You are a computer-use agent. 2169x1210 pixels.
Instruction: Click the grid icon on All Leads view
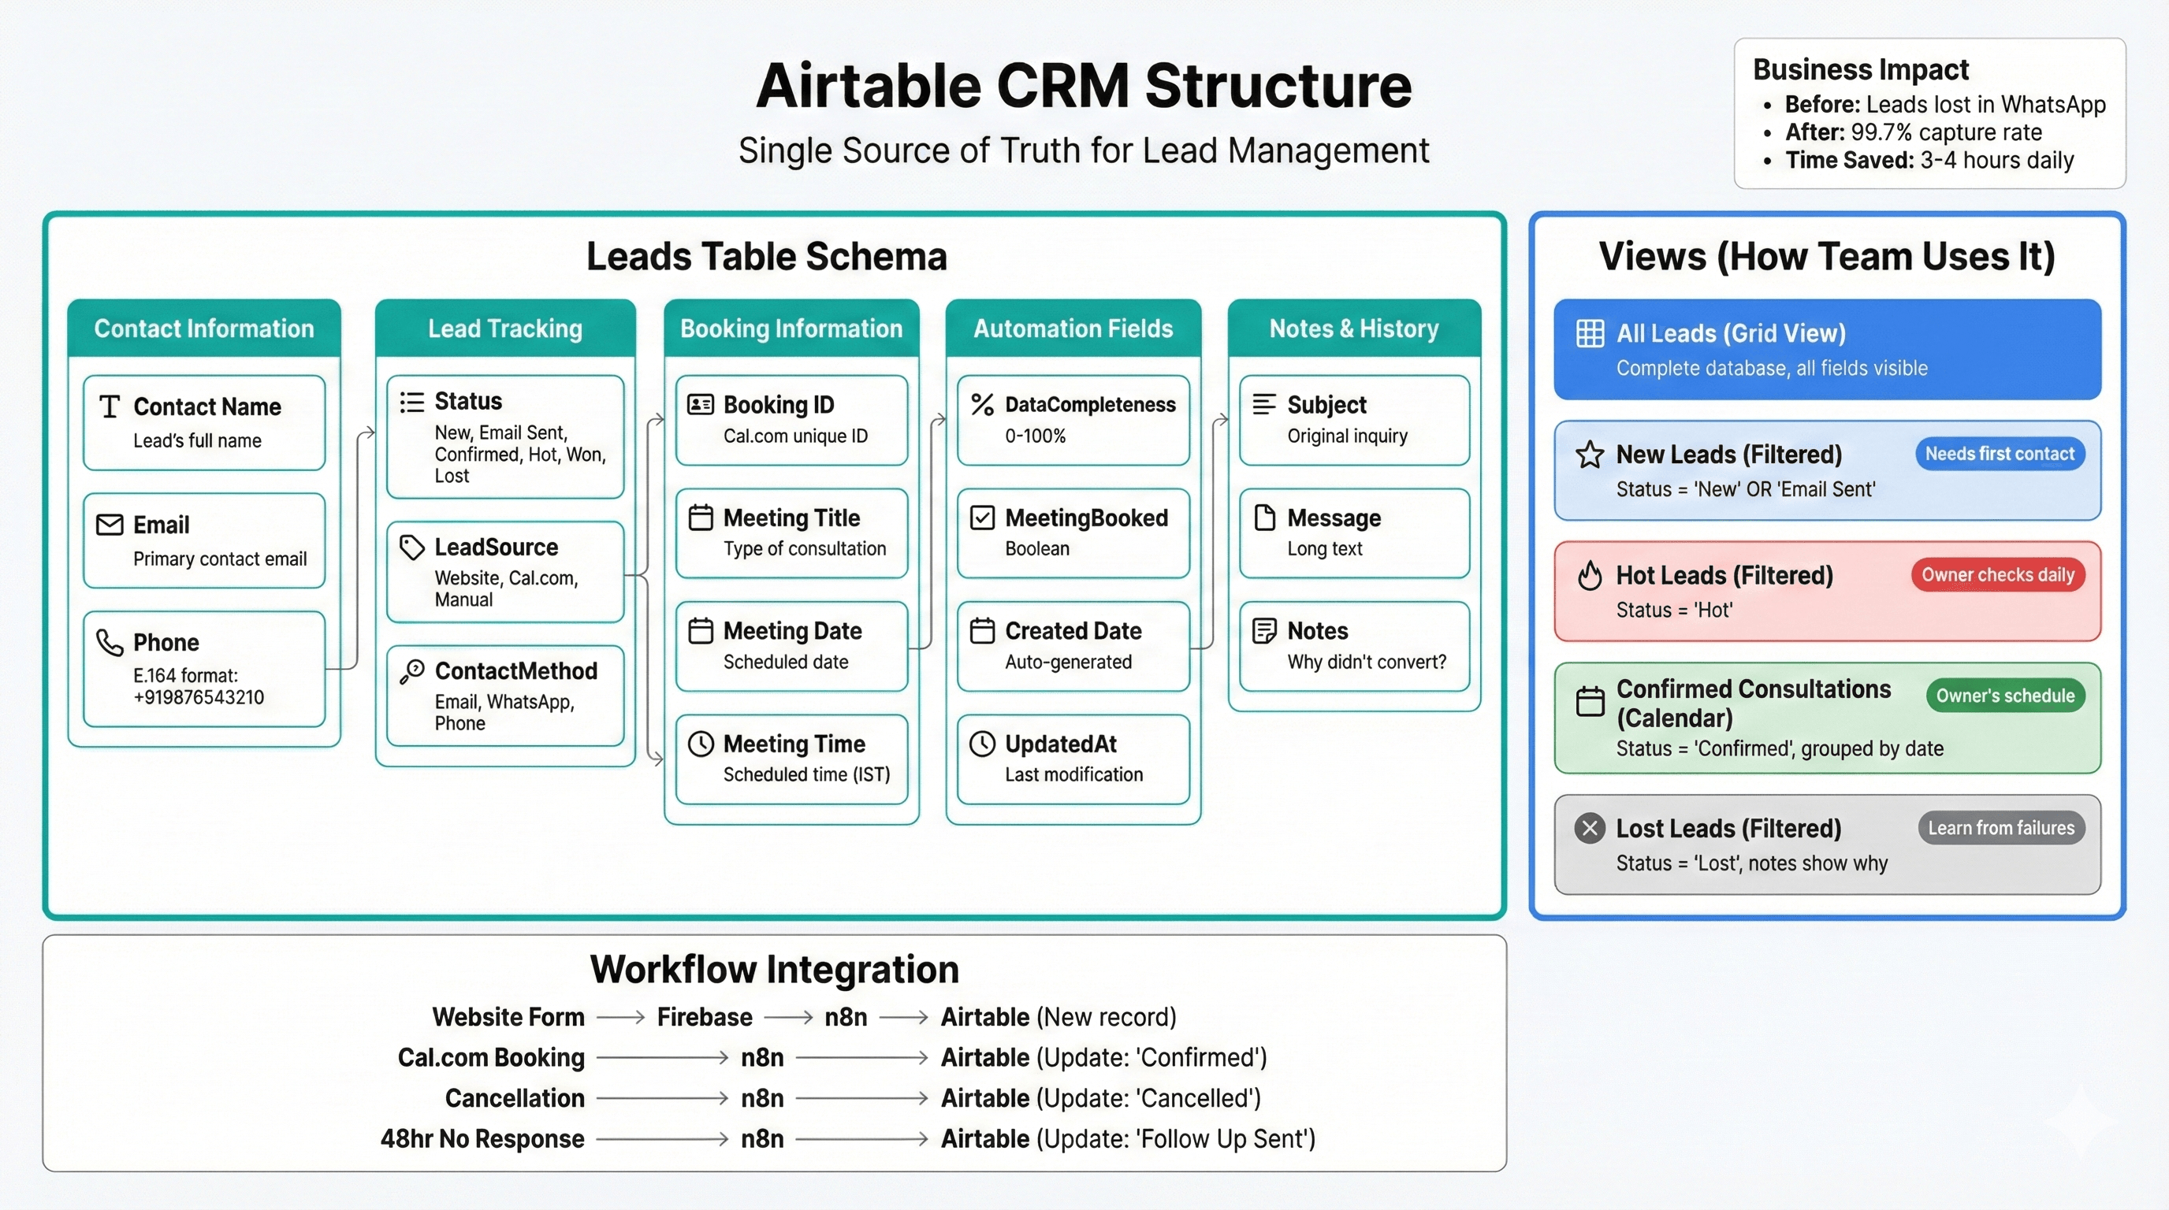[x=1590, y=332]
